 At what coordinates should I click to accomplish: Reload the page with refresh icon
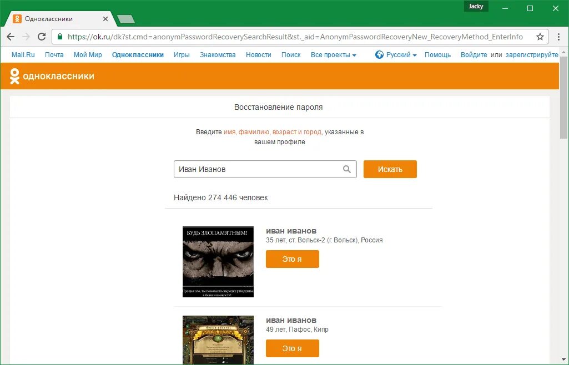(42, 37)
